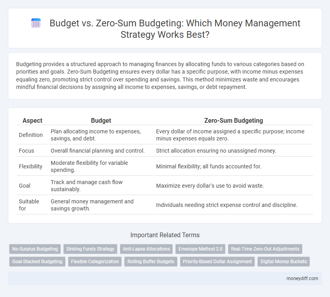This screenshot has width=330, height=297.
Task: Click the Budget column header
Action: (101, 120)
